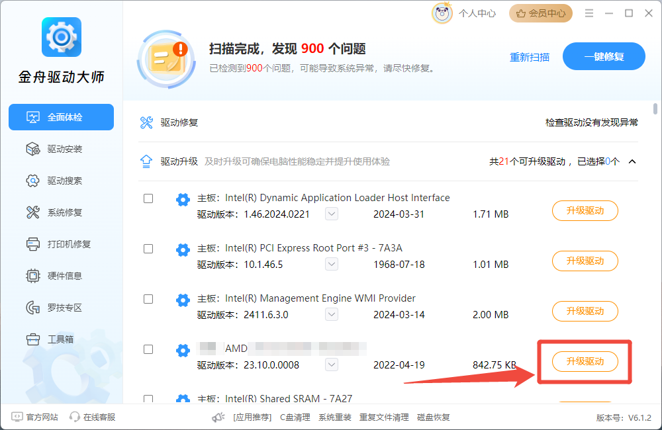
Task: Click gear icon for PCI Express Root Port driver
Action: coord(183,249)
